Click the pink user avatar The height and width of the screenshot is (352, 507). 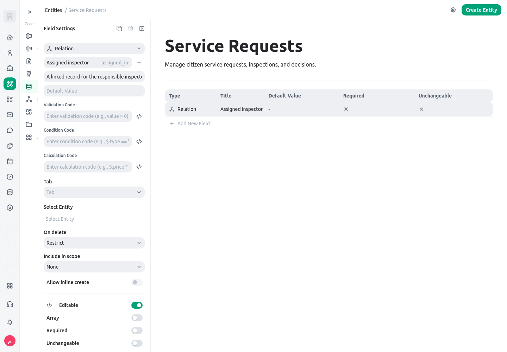pyautogui.click(x=10, y=341)
